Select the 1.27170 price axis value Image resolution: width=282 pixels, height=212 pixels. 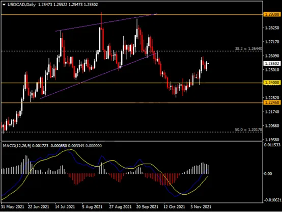pos(272,42)
